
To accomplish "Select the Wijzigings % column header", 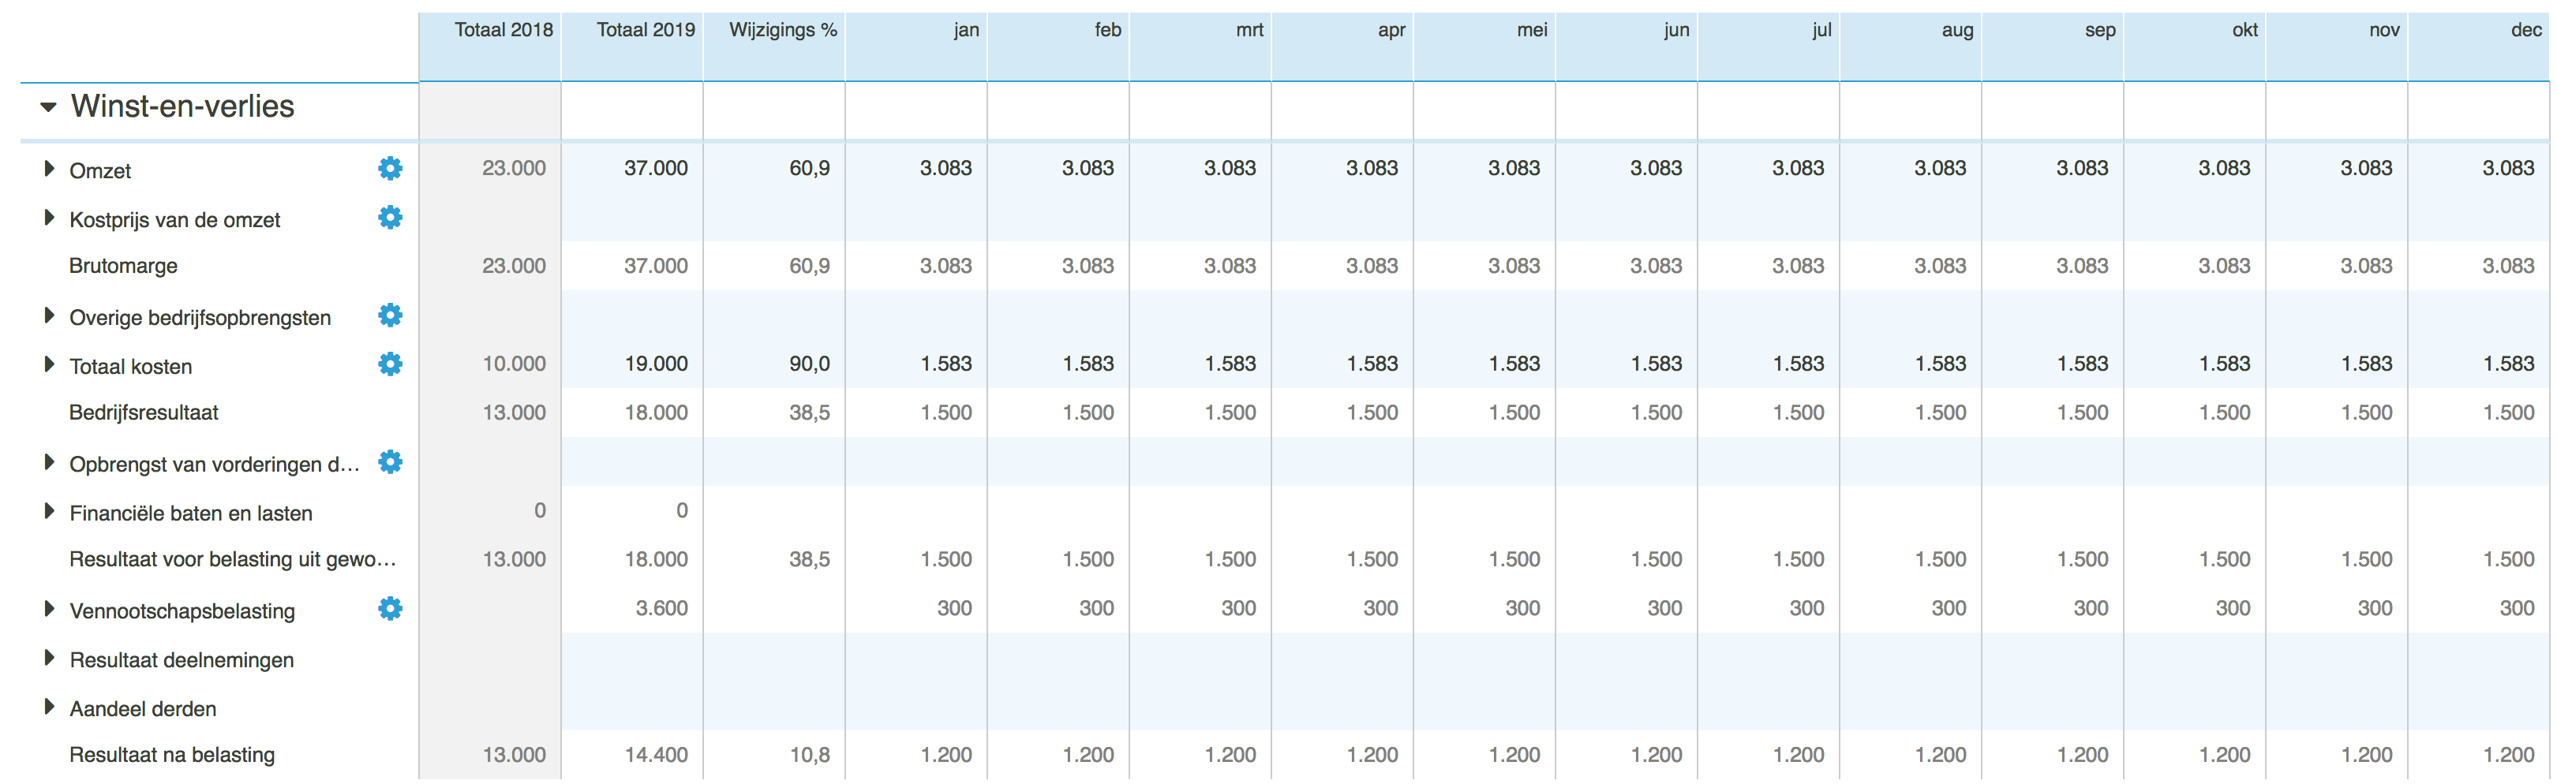I will [x=782, y=31].
